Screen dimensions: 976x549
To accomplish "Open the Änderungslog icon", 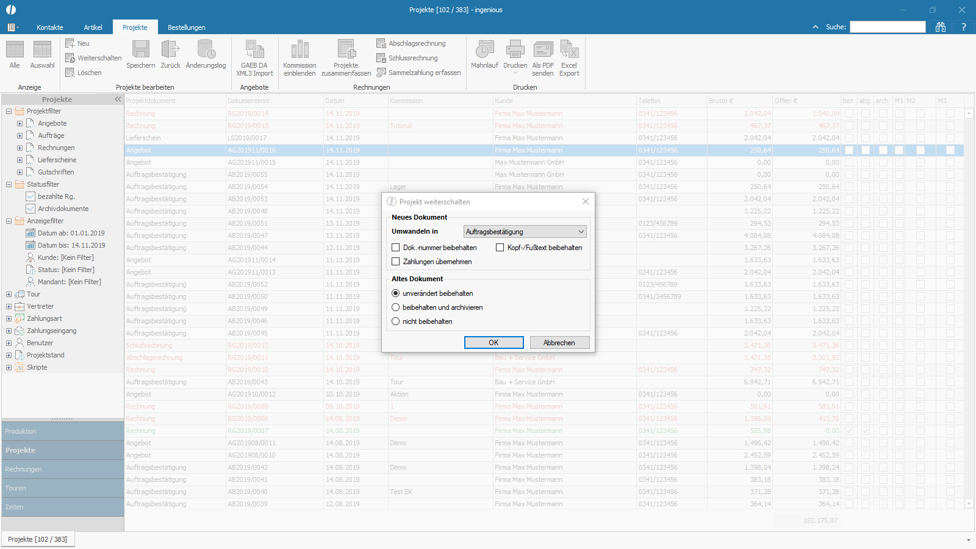I will tap(206, 49).
